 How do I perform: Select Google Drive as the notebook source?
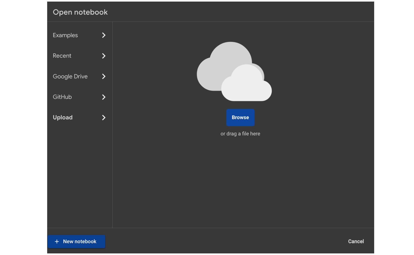[x=70, y=76]
